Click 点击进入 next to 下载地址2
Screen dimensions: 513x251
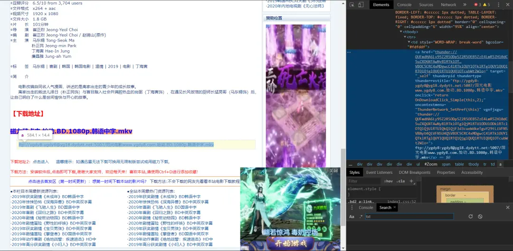(41, 161)
